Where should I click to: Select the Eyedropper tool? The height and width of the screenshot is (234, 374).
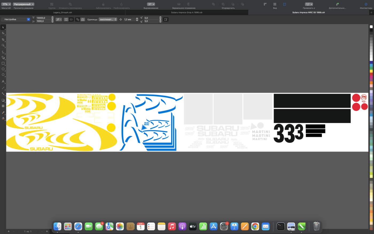coord(3,113)
